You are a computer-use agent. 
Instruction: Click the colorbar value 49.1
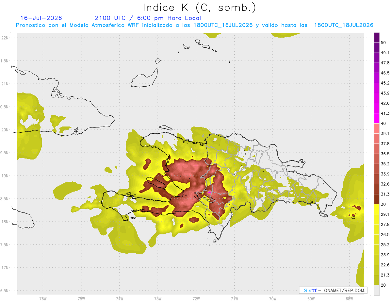[x=385, y=53]
